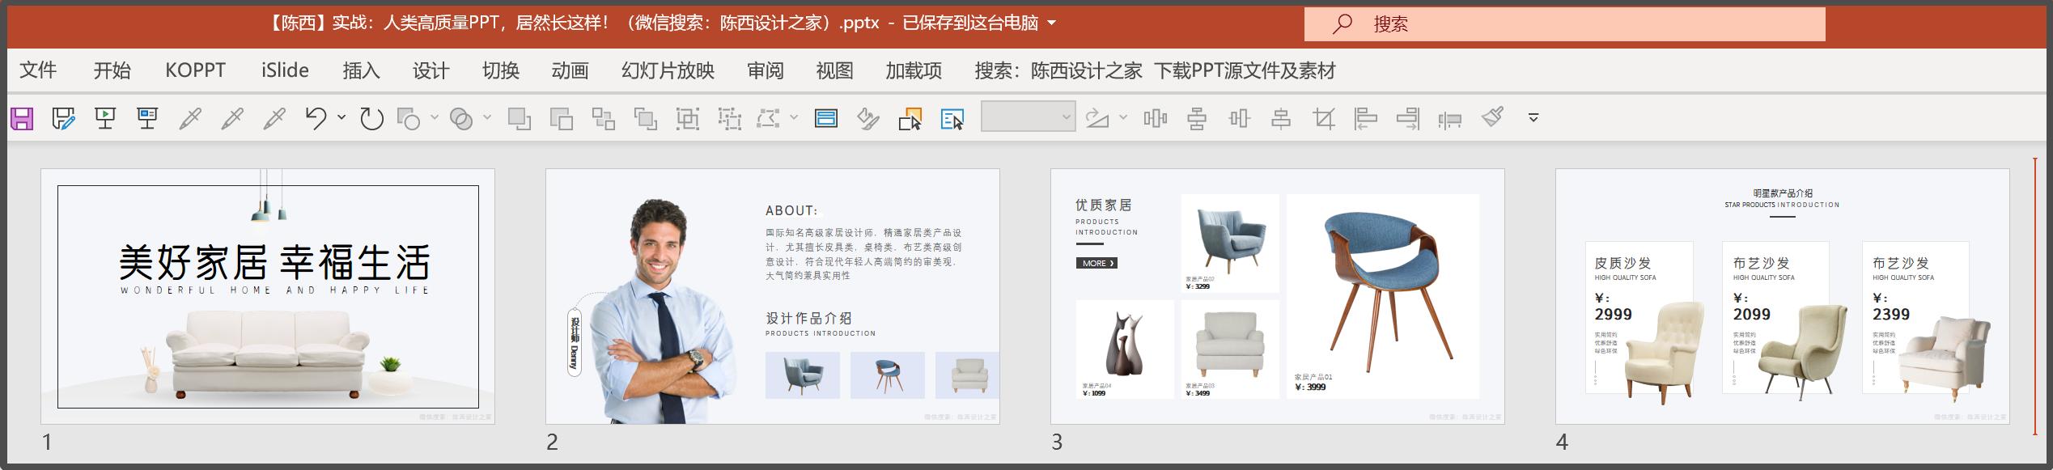Select slide 3 优质家居 thumbnail

coord(1278,296)
